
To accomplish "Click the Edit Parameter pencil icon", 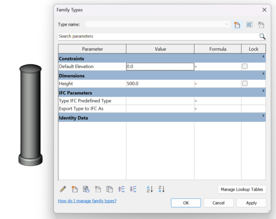I will click(x=63, y=189).
